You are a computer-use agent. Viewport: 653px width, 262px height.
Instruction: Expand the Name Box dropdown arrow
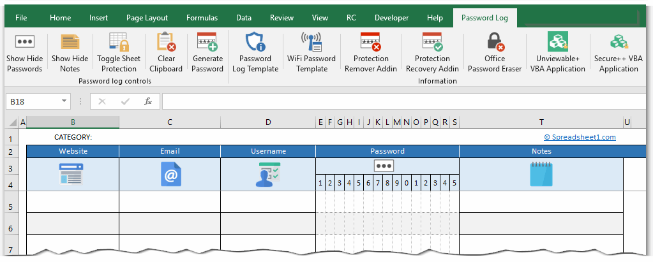(x=64, y=101)
